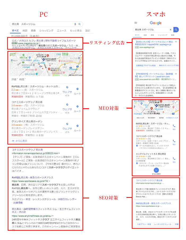Tap the レッスンスケジュール sitelink button on smartphone
The width and height of the screenshot is (186, 240).
point(163,224)
